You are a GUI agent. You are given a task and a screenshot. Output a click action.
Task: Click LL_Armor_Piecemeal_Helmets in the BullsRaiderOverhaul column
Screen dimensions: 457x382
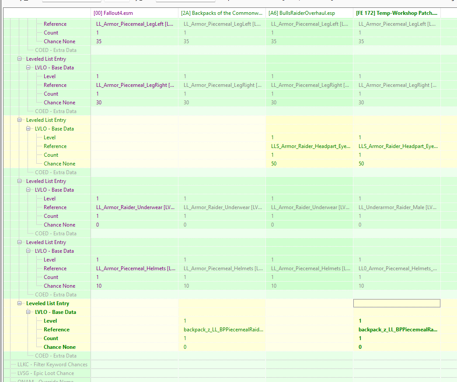310,268
